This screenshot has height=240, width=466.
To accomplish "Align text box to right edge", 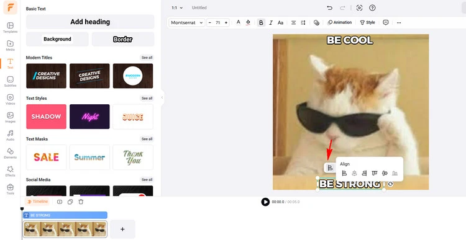I will tap(364, 173).
